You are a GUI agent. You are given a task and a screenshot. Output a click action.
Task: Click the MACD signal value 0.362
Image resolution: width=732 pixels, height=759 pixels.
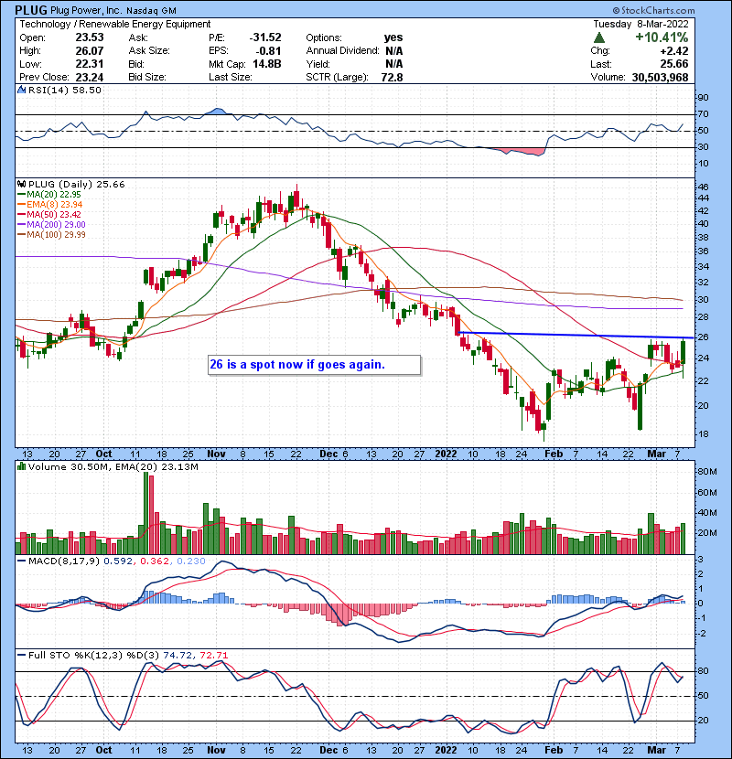(155, 561)
